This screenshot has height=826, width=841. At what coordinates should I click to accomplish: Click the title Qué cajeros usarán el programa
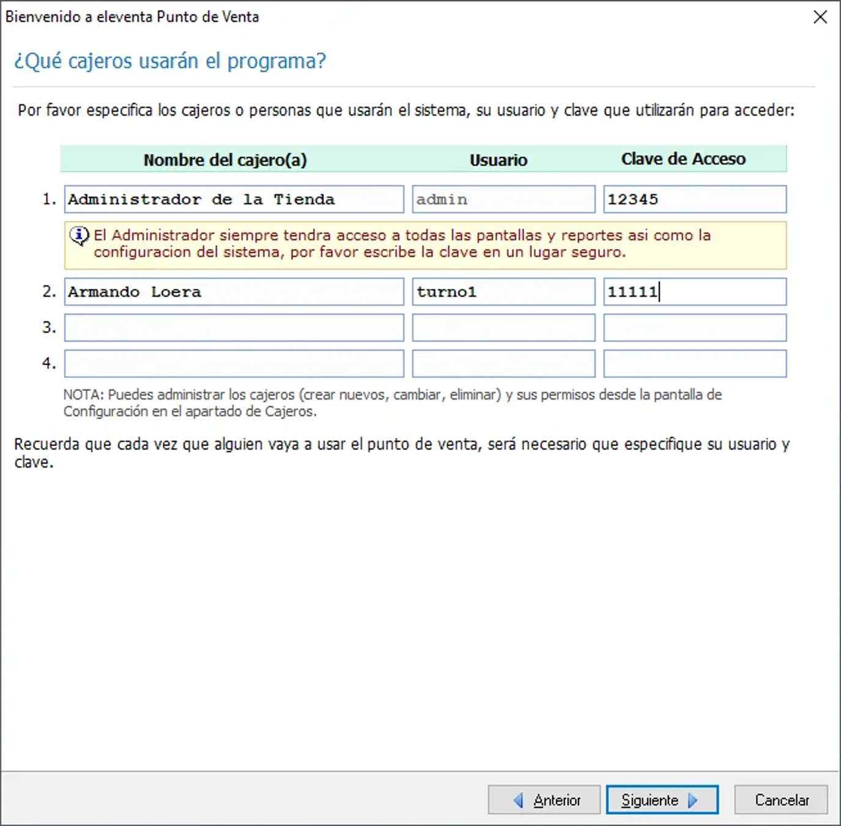(x=171, y=61)
